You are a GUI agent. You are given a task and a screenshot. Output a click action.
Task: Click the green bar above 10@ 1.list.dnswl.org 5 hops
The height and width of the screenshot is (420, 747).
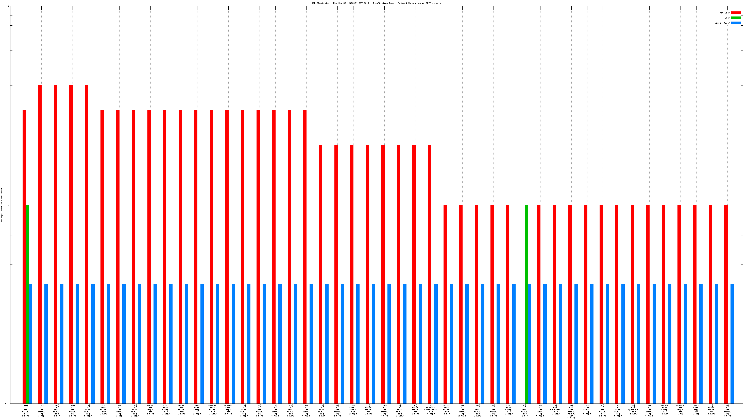(x=27, y=304)
